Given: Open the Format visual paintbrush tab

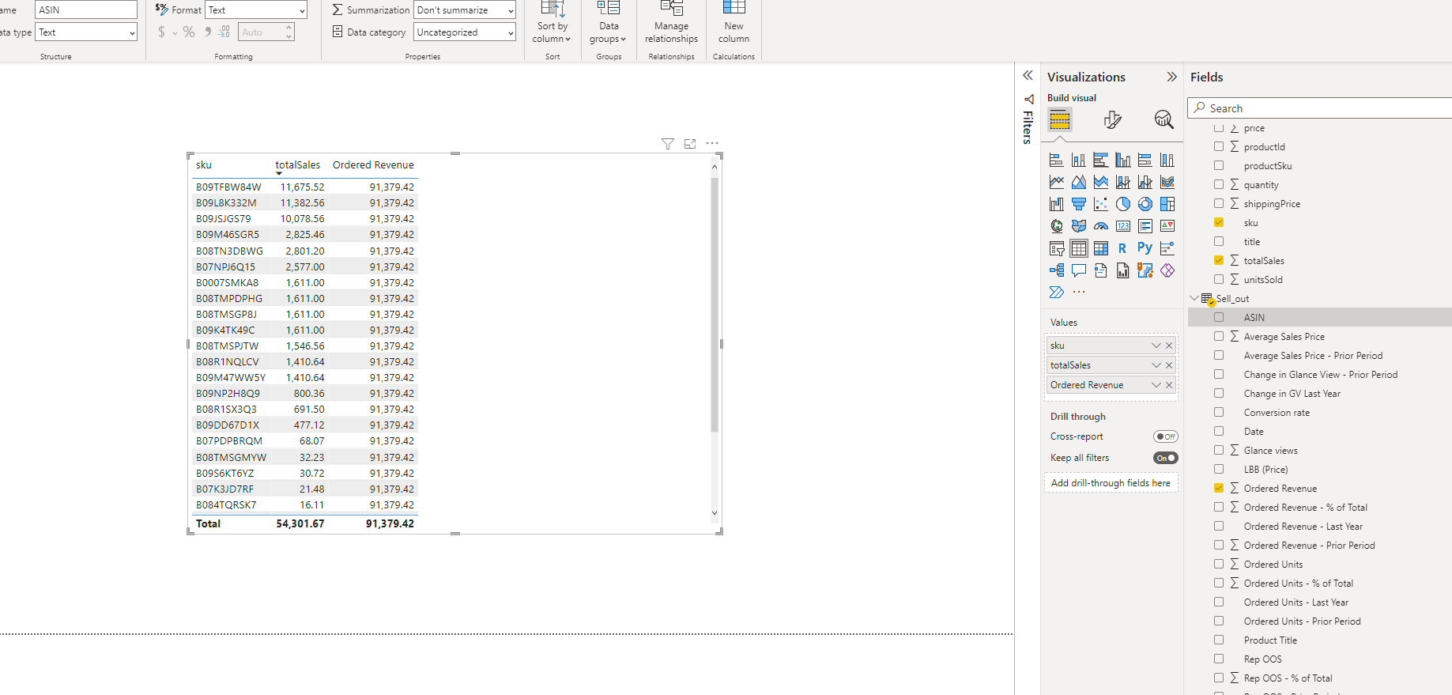Looking at the screenshot, I should click(1112, 119).
